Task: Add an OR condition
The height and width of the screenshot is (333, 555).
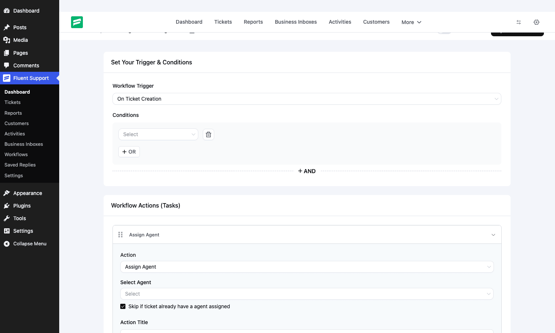Action: click(x=129, y=152)
